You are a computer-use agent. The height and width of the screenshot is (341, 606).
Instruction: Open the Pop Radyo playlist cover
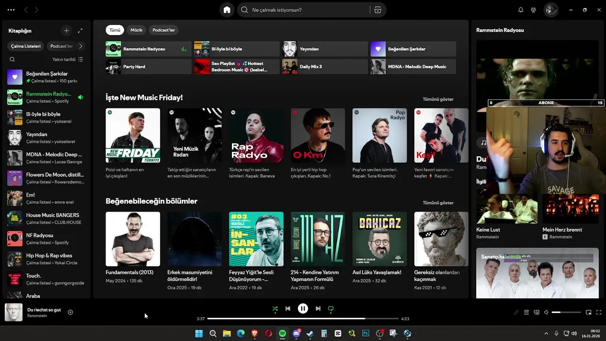[x=380, y=135]
